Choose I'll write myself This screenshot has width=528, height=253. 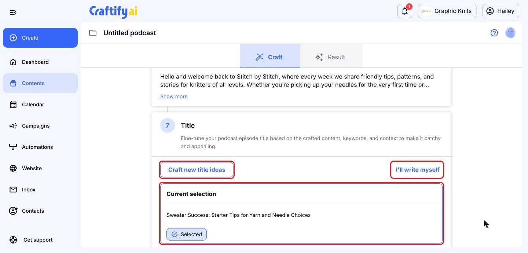(417, 170)
